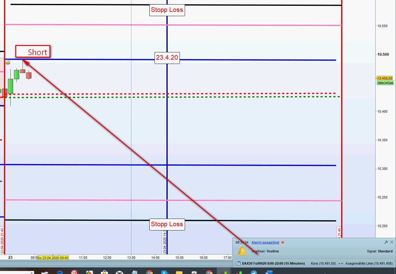This screenshot has height=274, width=396.
Task: Open Telegram from the taskbar
Action: pyautogui.click(x=254, y=272)
